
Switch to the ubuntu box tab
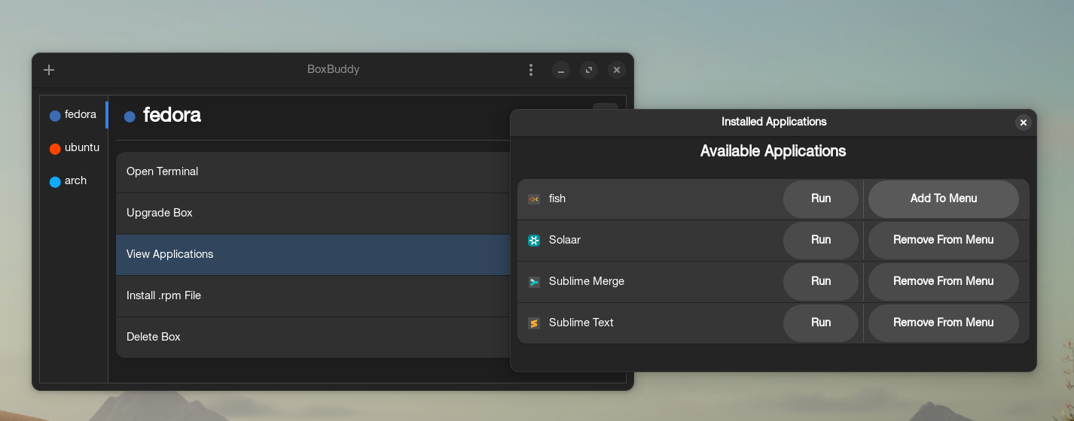pos(74,148)
